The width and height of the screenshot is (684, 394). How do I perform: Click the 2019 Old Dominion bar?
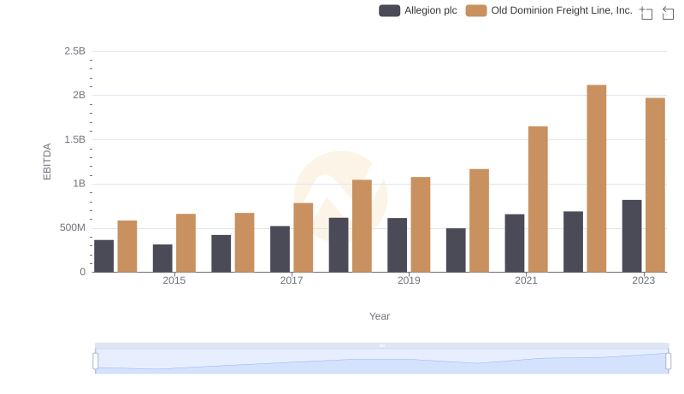pos(421,225)
